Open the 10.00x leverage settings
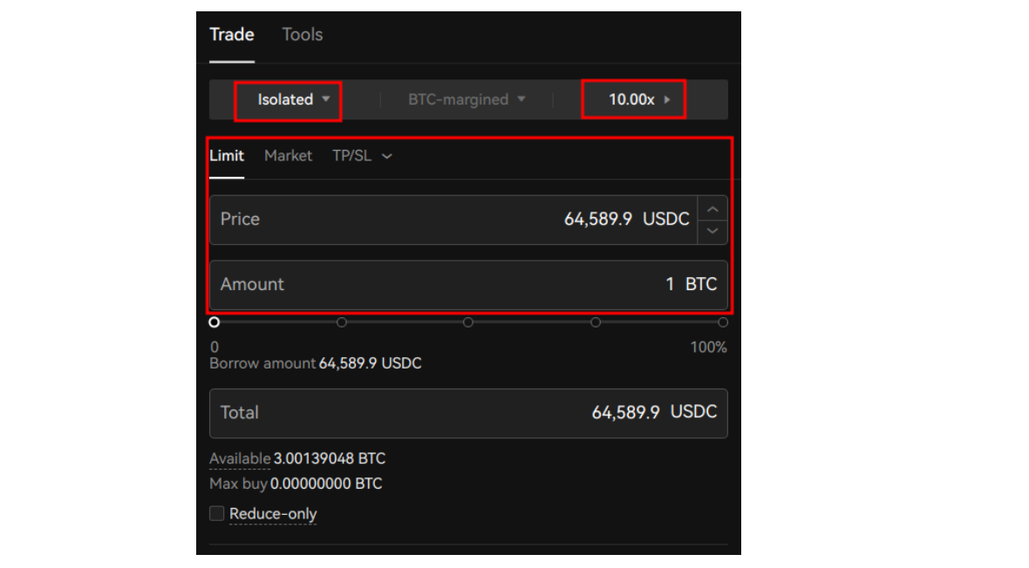This screenshot has width=1029, height=568. point(634,99)
